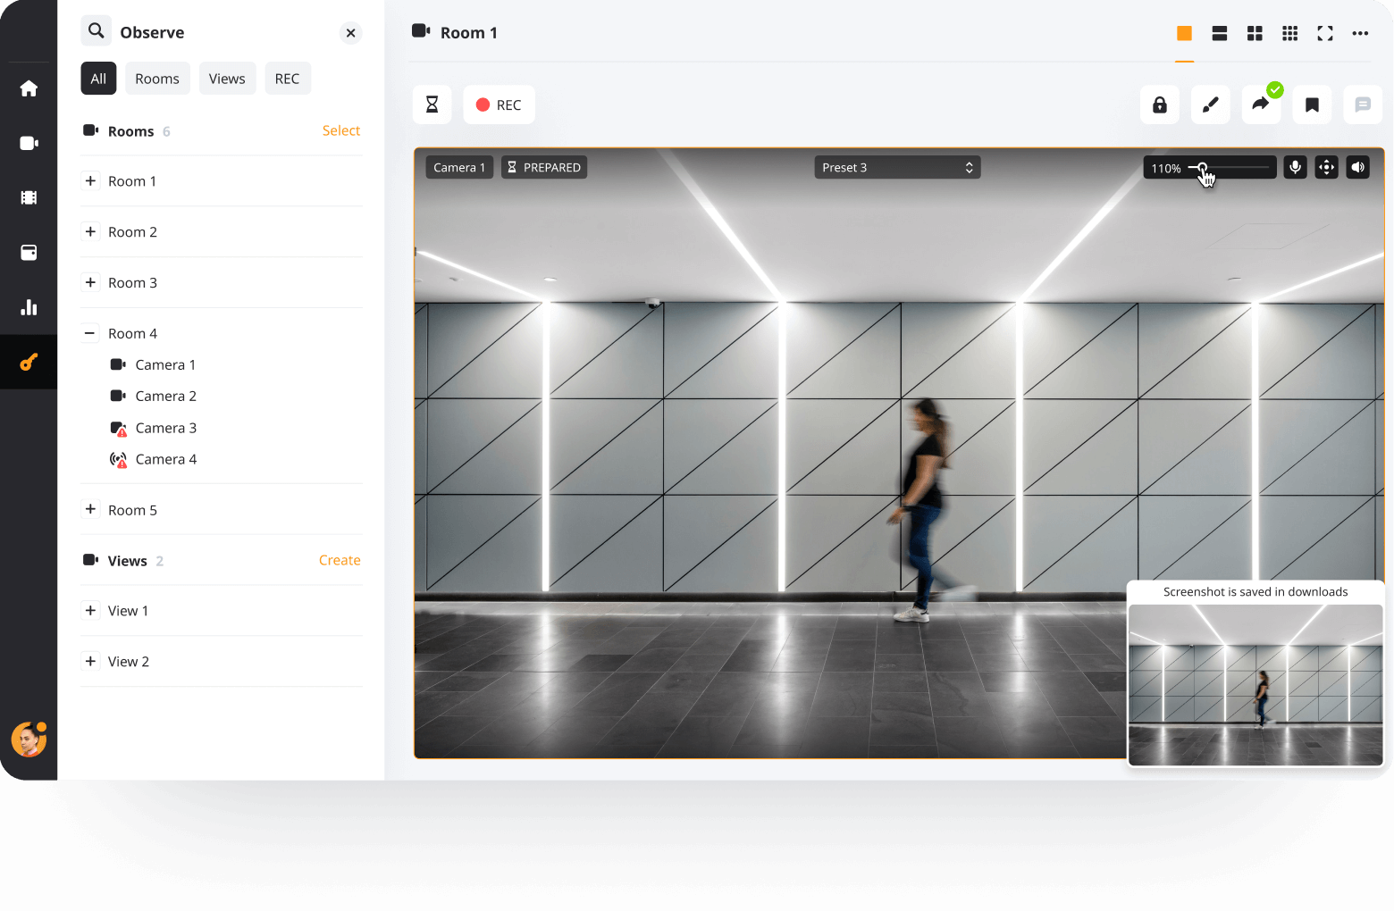Close the Observe panel
Viewport: 1394px width, 911px height.
pyautogui.click(x=351, y=33)
